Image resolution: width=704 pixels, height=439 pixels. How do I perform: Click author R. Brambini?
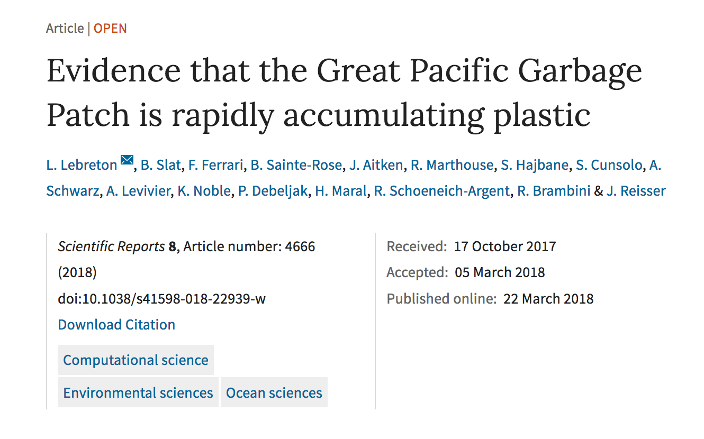pyautogui.click(x=554, y=191)
